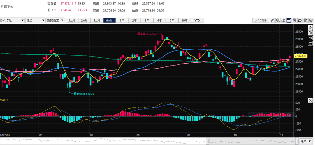Click the 前終 27,527.64 value
Viewport: 315px width, 145px height.
point(149,4)
